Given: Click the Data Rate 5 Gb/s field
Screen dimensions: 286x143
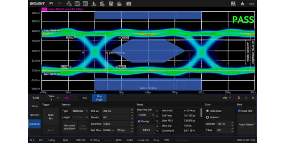Looking at the screenshot, I should [x=116, y=124].
